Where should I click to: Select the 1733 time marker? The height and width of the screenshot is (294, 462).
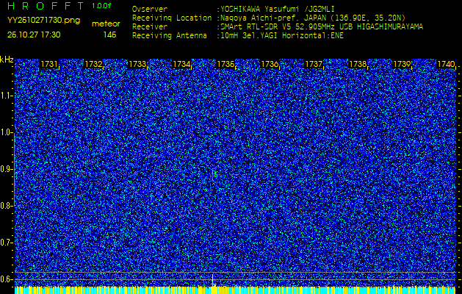(137, 65)
